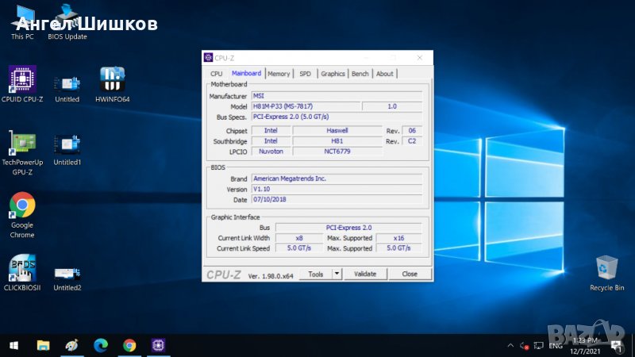Viewport: 635px width, 357px height.
Task: Open the CPUID CPU-Z desktop shortcut
Action: click(x=22, y=80)
